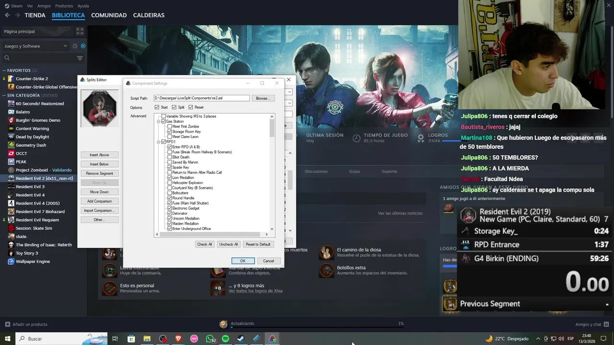Click the Script Path input field

click(202, 98)
